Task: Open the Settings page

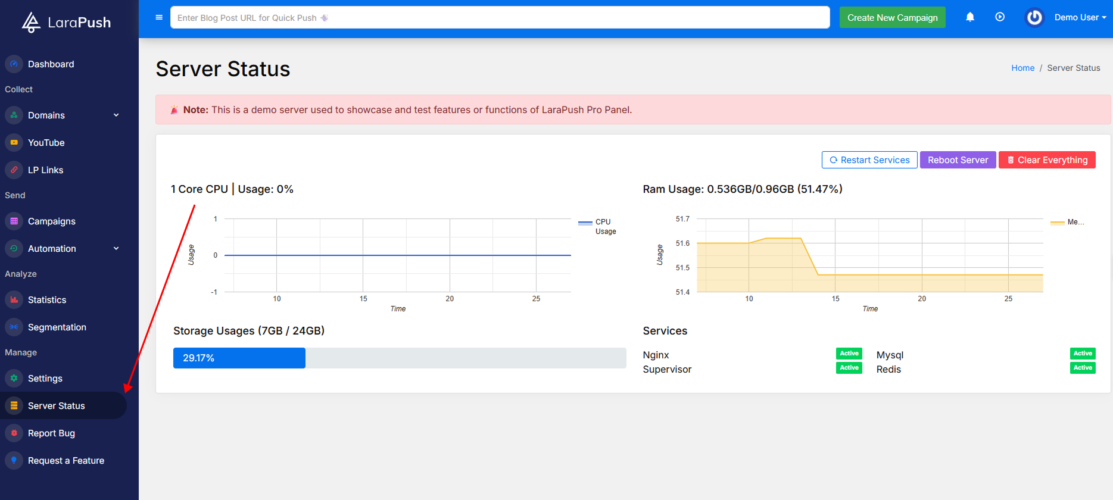Action: [x=63, y=378]
